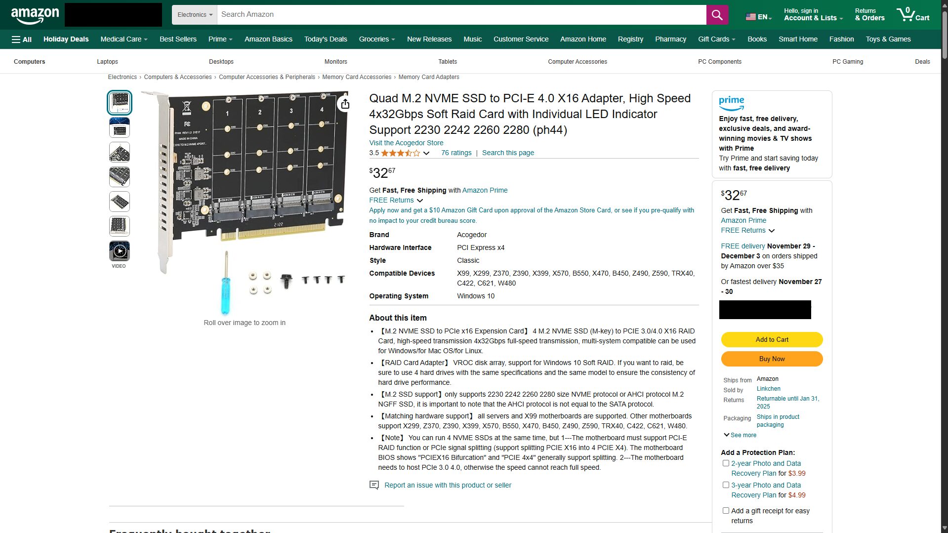
Task: Enable the gift receipt checkbox
Action: [x=726, y=511]
